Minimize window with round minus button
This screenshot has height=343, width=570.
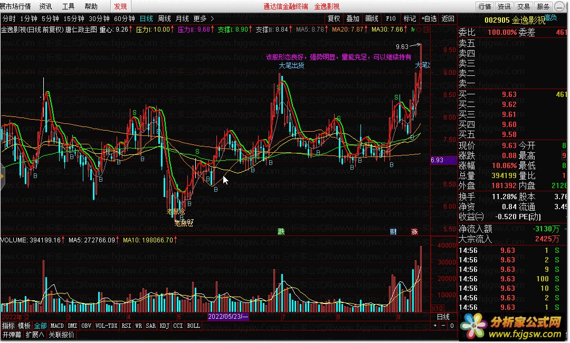560,6
